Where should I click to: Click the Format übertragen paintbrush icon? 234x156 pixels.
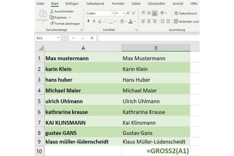click(x=52, y=23)
